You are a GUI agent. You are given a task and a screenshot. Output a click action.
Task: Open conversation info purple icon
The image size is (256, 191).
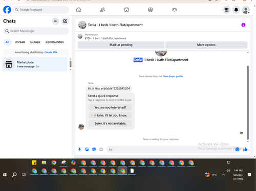click(x=243, y=25)
